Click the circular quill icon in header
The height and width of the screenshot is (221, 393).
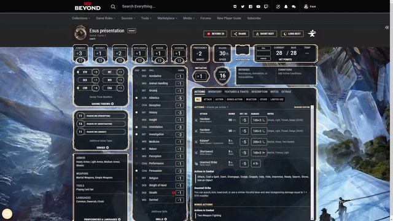[x=278, y=7]
